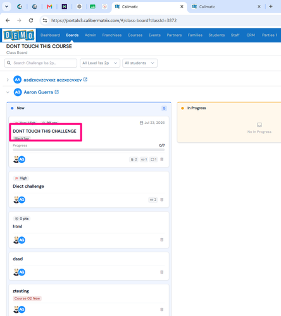Click links count icon on DONT TOUCH card

144,159
